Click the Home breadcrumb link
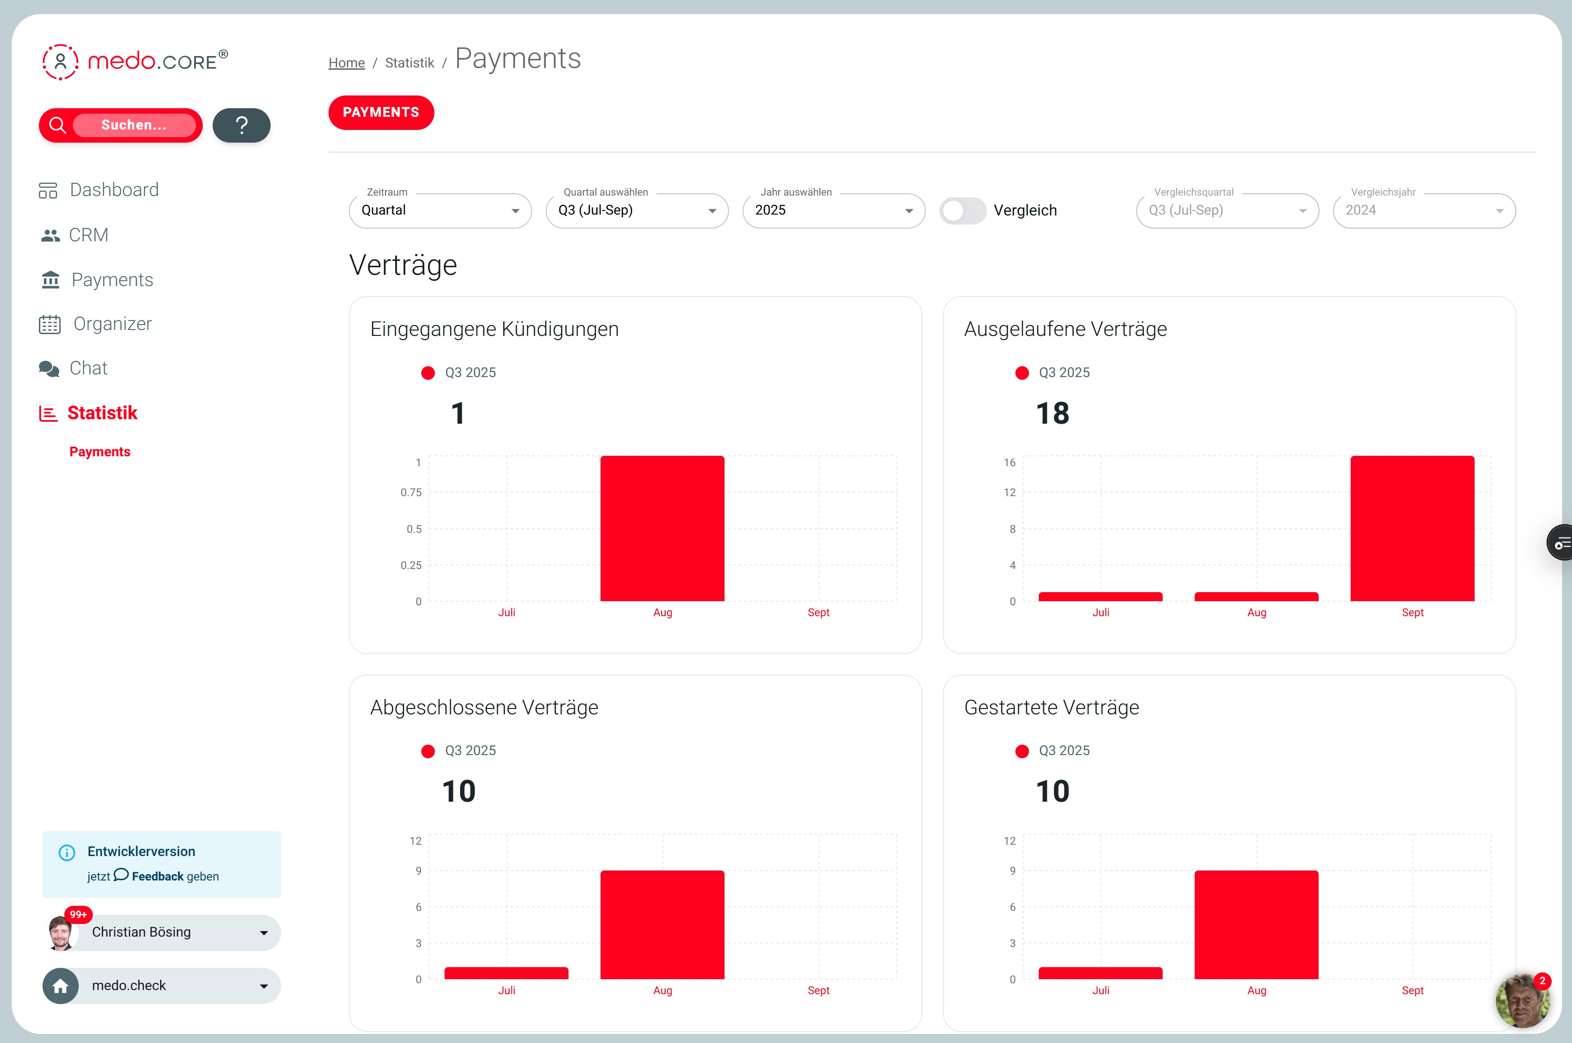The height and width of the screenshot is (1043, 1572). click(346, 62)
